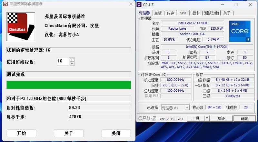This screenshot has height=142, width=258.
Task: Start the chess benchmark with 开始 button
Action: (21, 133)
